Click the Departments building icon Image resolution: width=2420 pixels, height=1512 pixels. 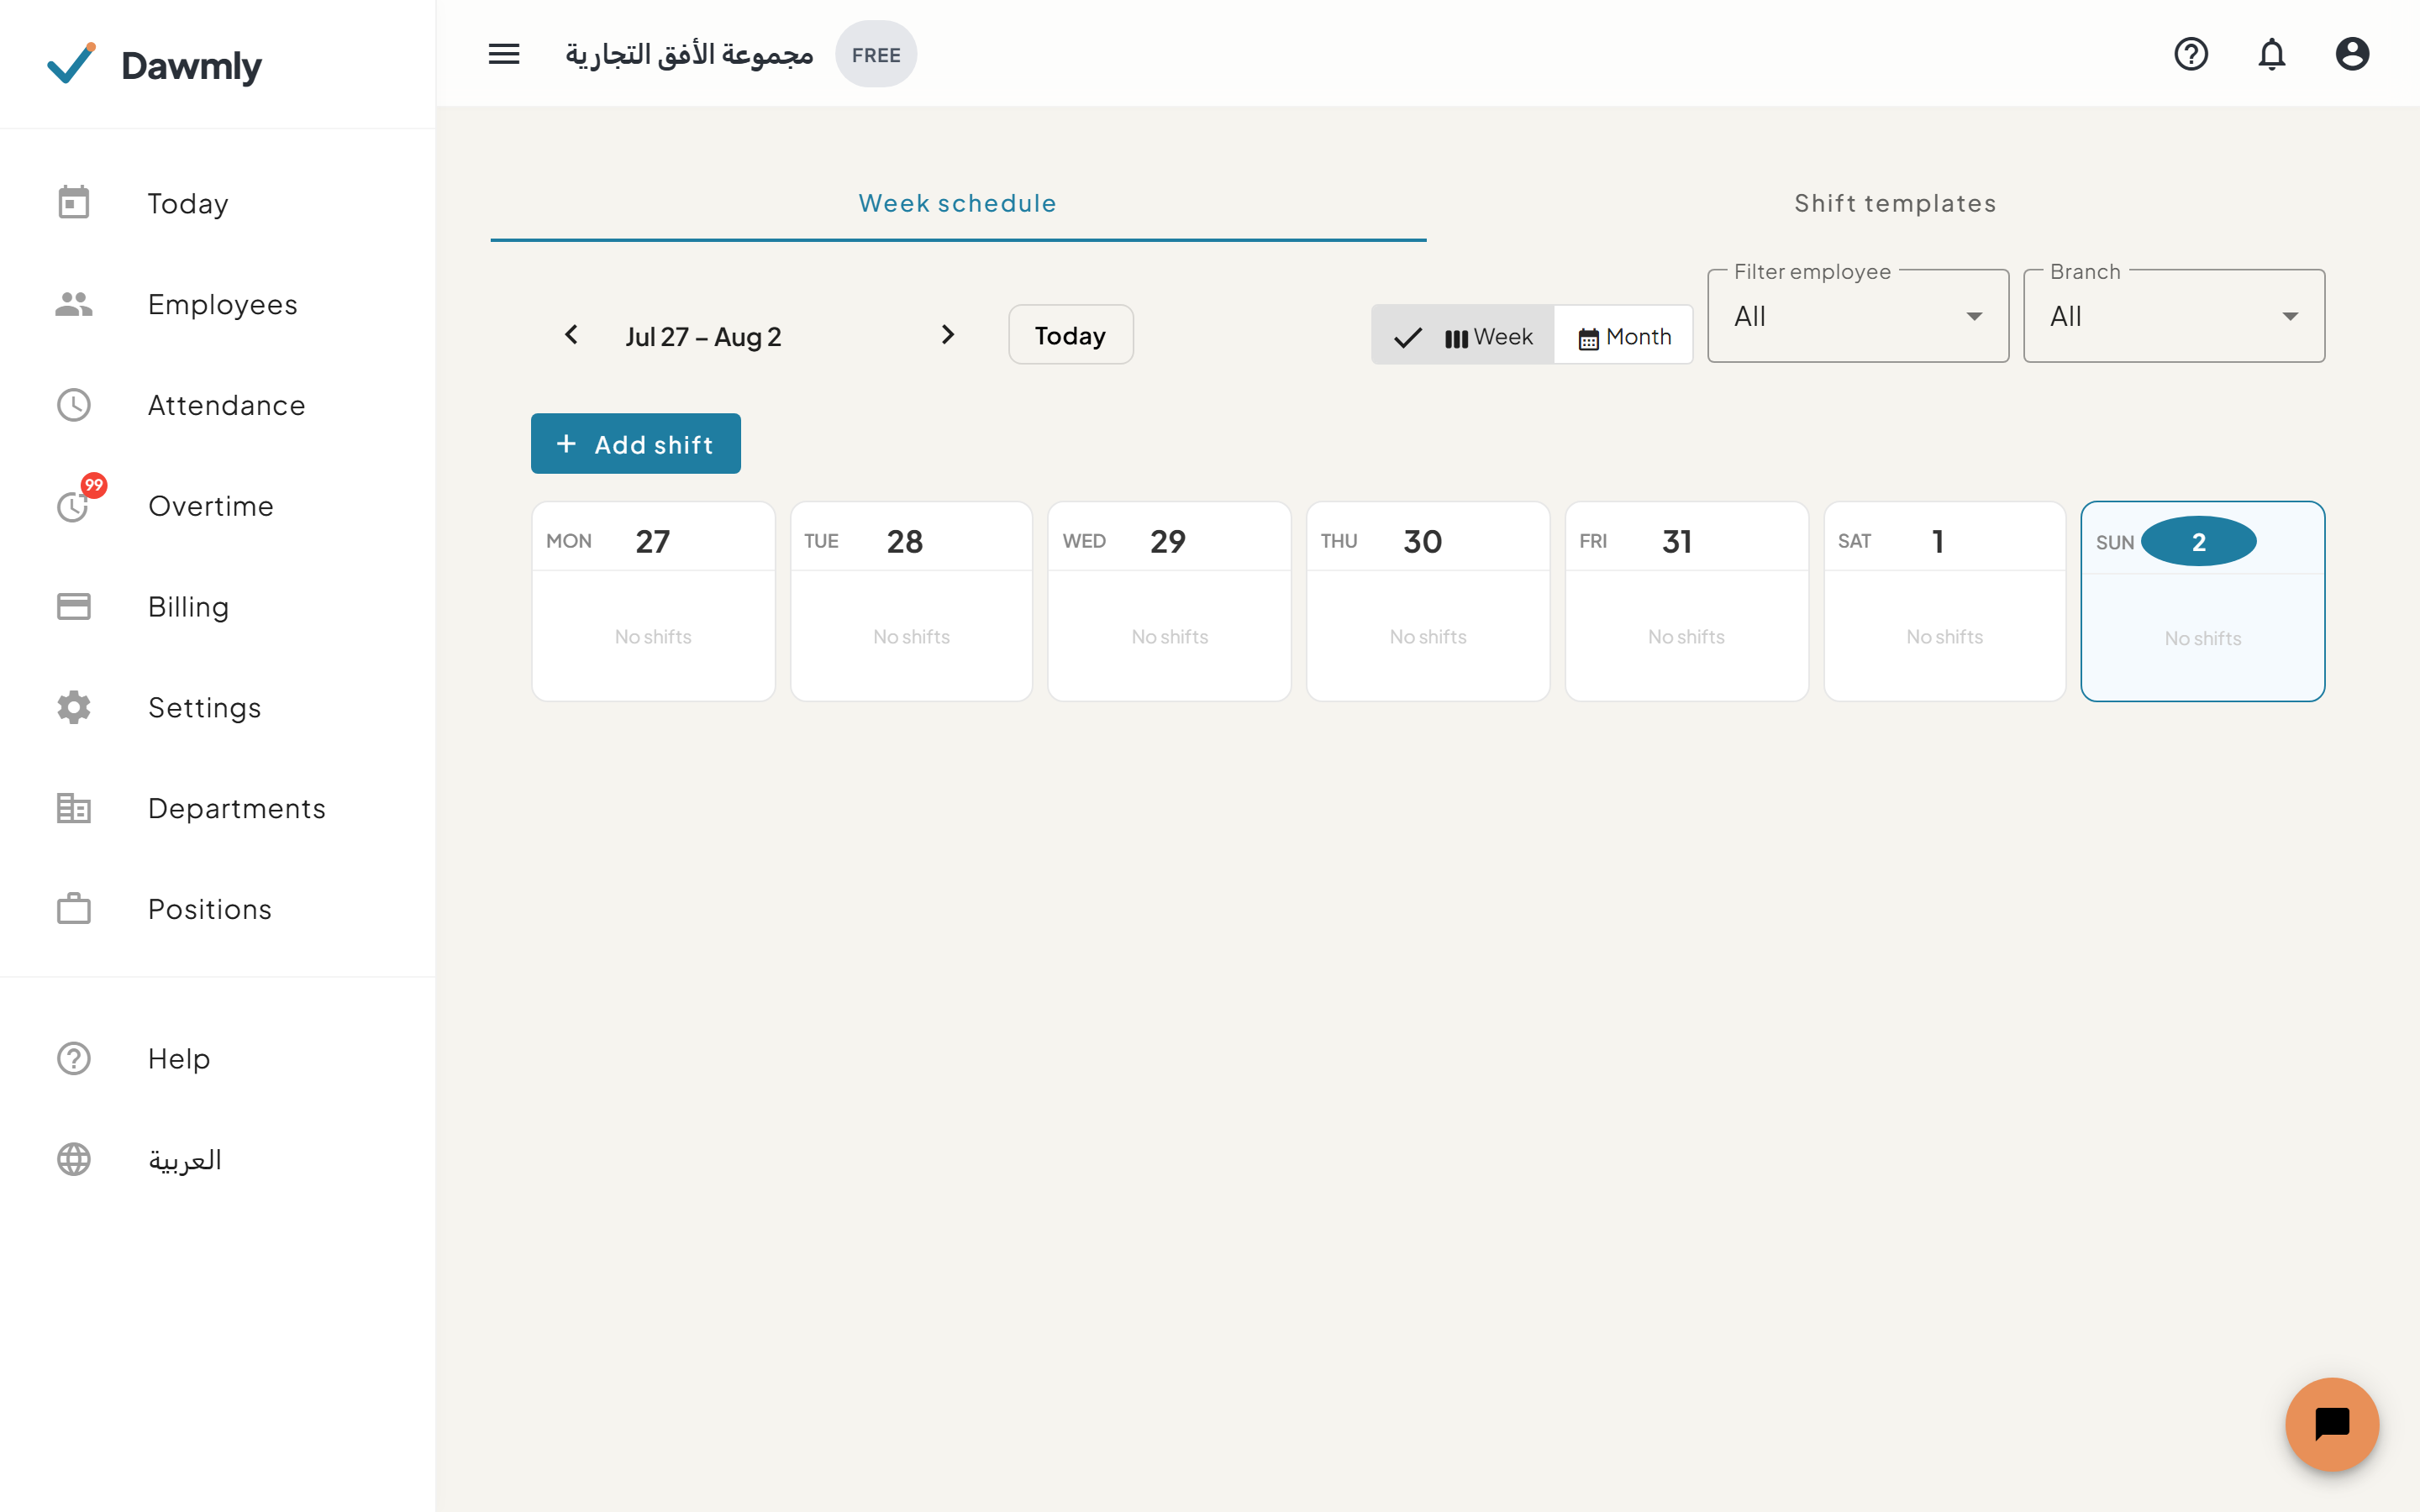74,808
